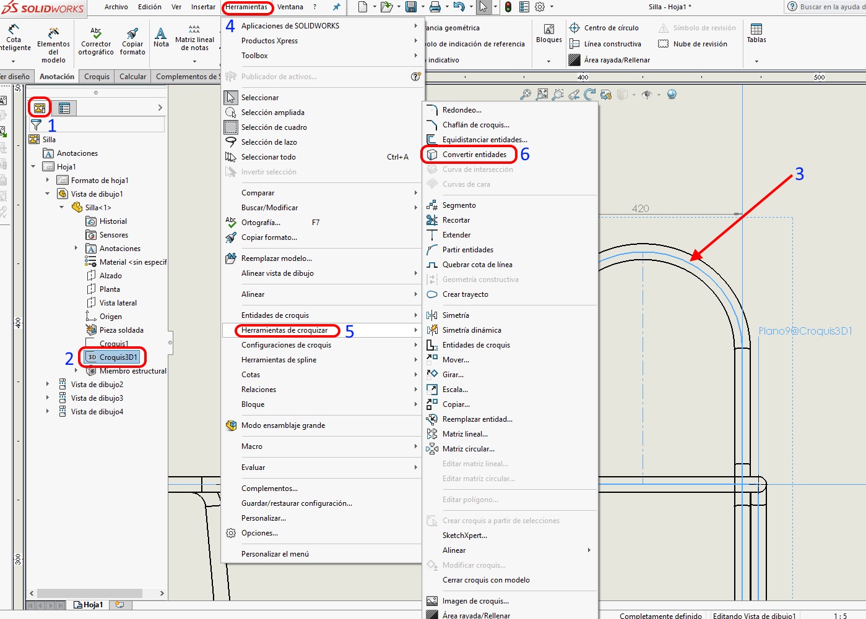This screenshot has width=866, height=619.
Task: Choose Equidistanciar entidades option
Action: pyautogui.click(x=485, y=140)
